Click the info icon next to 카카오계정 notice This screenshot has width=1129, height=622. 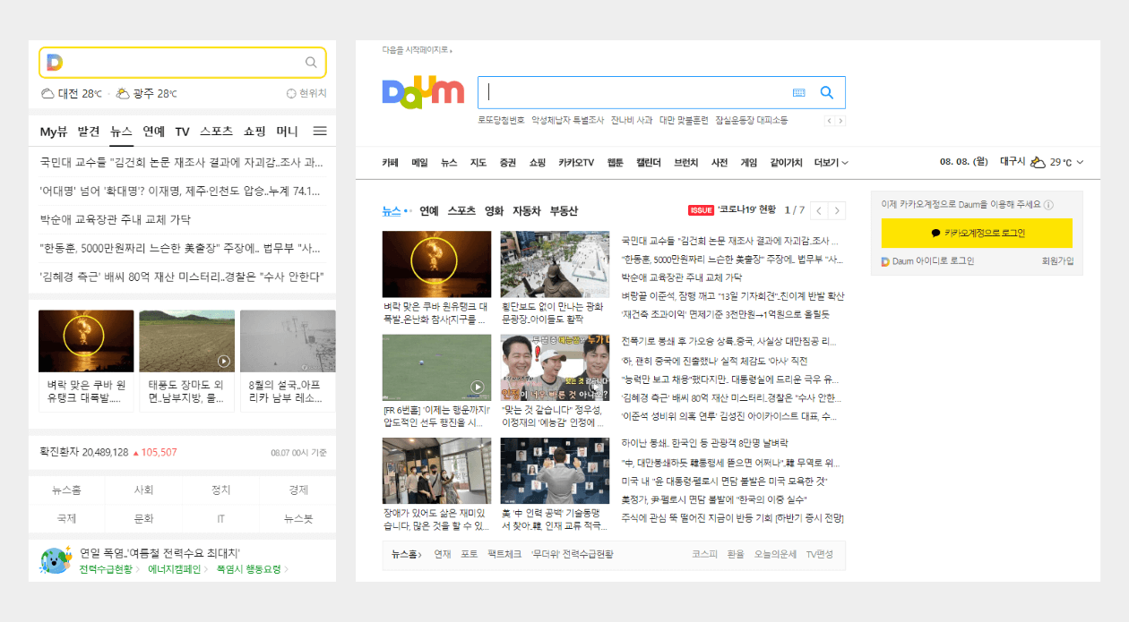coord(1048,204)
